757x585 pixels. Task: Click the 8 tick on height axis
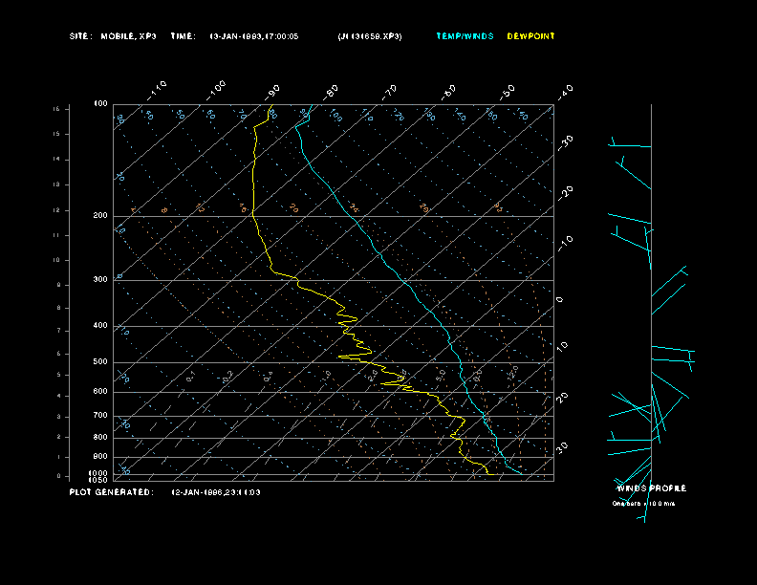59,308
